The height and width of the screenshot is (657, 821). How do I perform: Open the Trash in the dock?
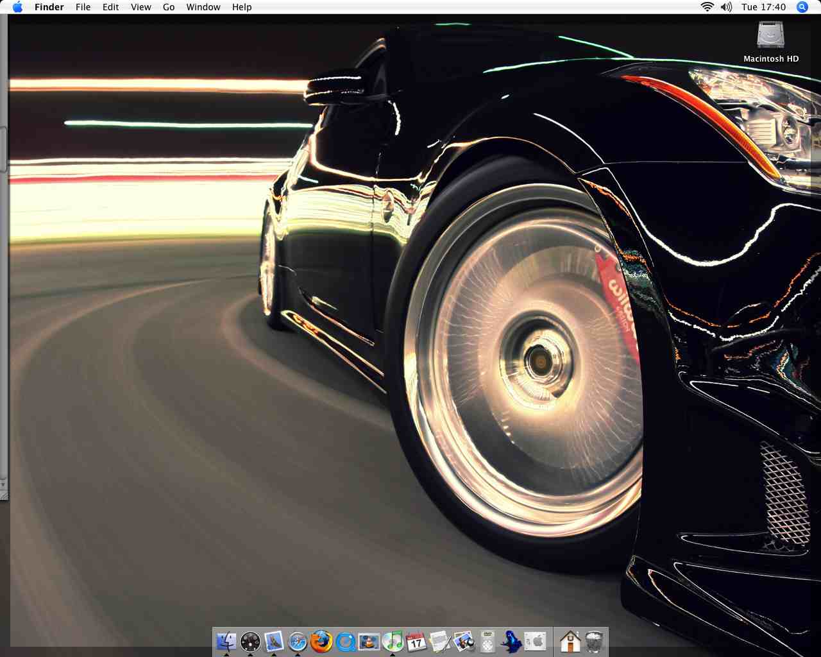pyautogui.click(x=594, y=641)
